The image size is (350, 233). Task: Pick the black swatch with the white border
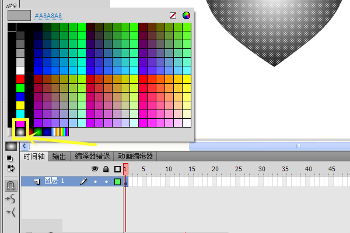tap(12, 27)
